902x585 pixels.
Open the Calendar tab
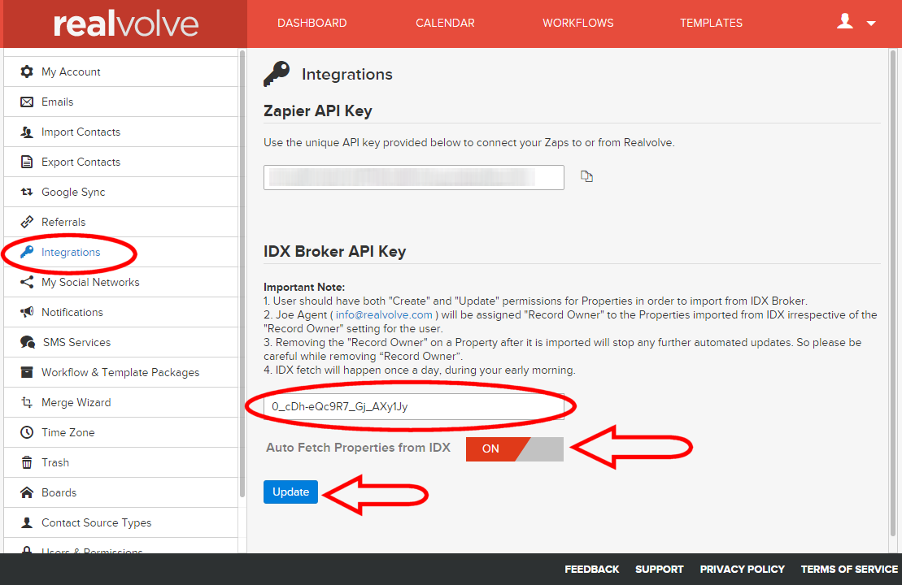[445, 23]
